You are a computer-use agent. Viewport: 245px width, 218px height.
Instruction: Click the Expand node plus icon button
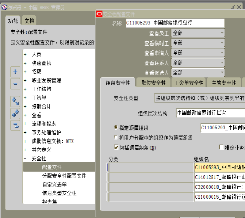coord(15,72)
